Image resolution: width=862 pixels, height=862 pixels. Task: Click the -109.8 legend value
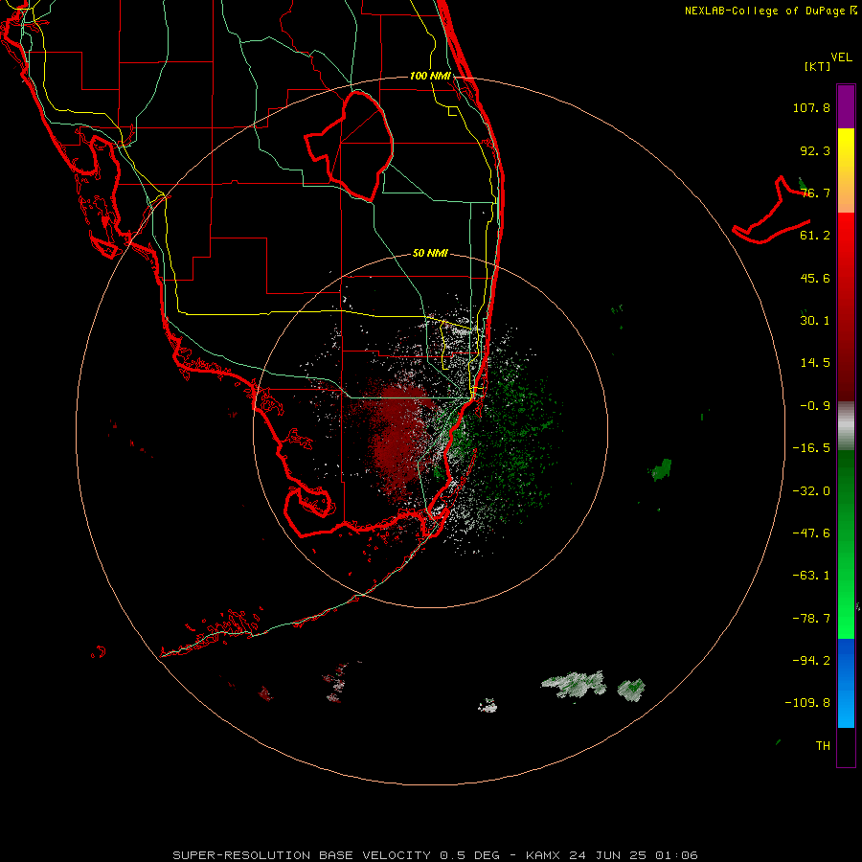pos(807,703)
